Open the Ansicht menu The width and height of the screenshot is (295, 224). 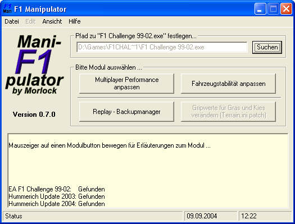[52, 21]
